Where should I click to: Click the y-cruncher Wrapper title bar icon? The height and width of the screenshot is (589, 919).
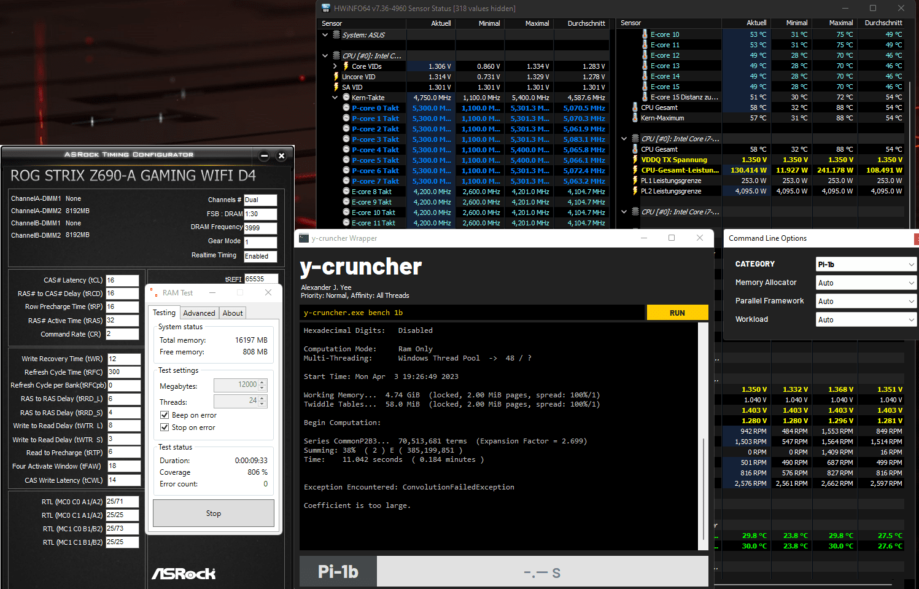click(x=304, y=238)
